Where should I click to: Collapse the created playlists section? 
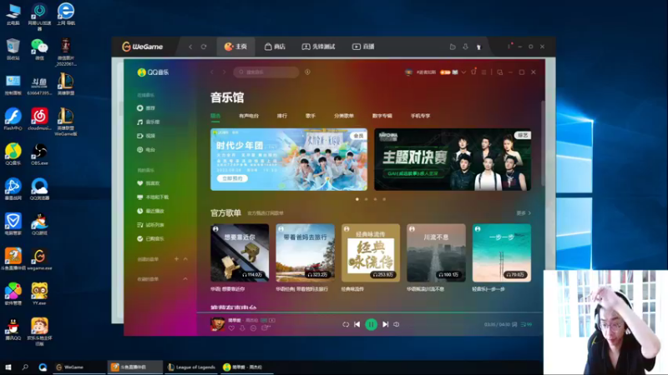pyautogui.click(x=185, y=259)
